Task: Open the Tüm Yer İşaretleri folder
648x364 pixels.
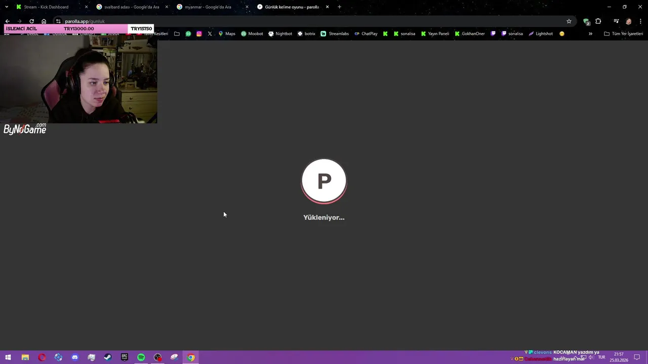Action: (x=623, y=34)
